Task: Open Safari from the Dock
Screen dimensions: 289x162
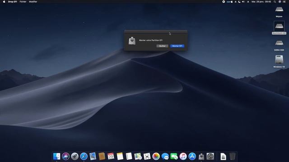Action: (84, 156)
